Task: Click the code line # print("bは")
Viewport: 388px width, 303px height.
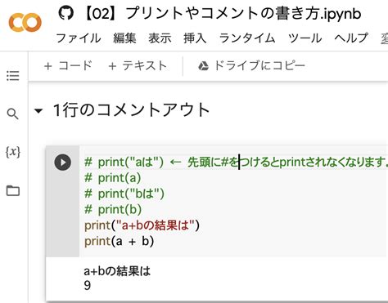Action: coord(124,194)
